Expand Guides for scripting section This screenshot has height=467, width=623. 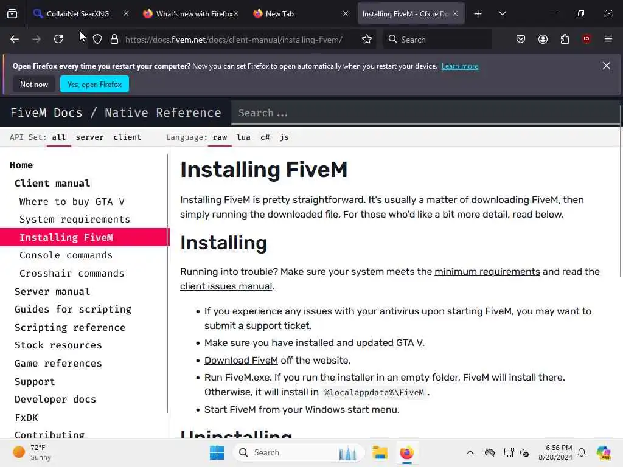(73, 310)
